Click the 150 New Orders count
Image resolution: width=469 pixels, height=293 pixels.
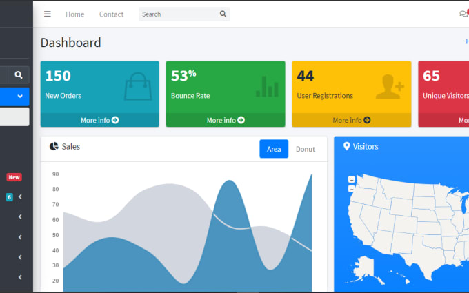click(x=58, y=76)
